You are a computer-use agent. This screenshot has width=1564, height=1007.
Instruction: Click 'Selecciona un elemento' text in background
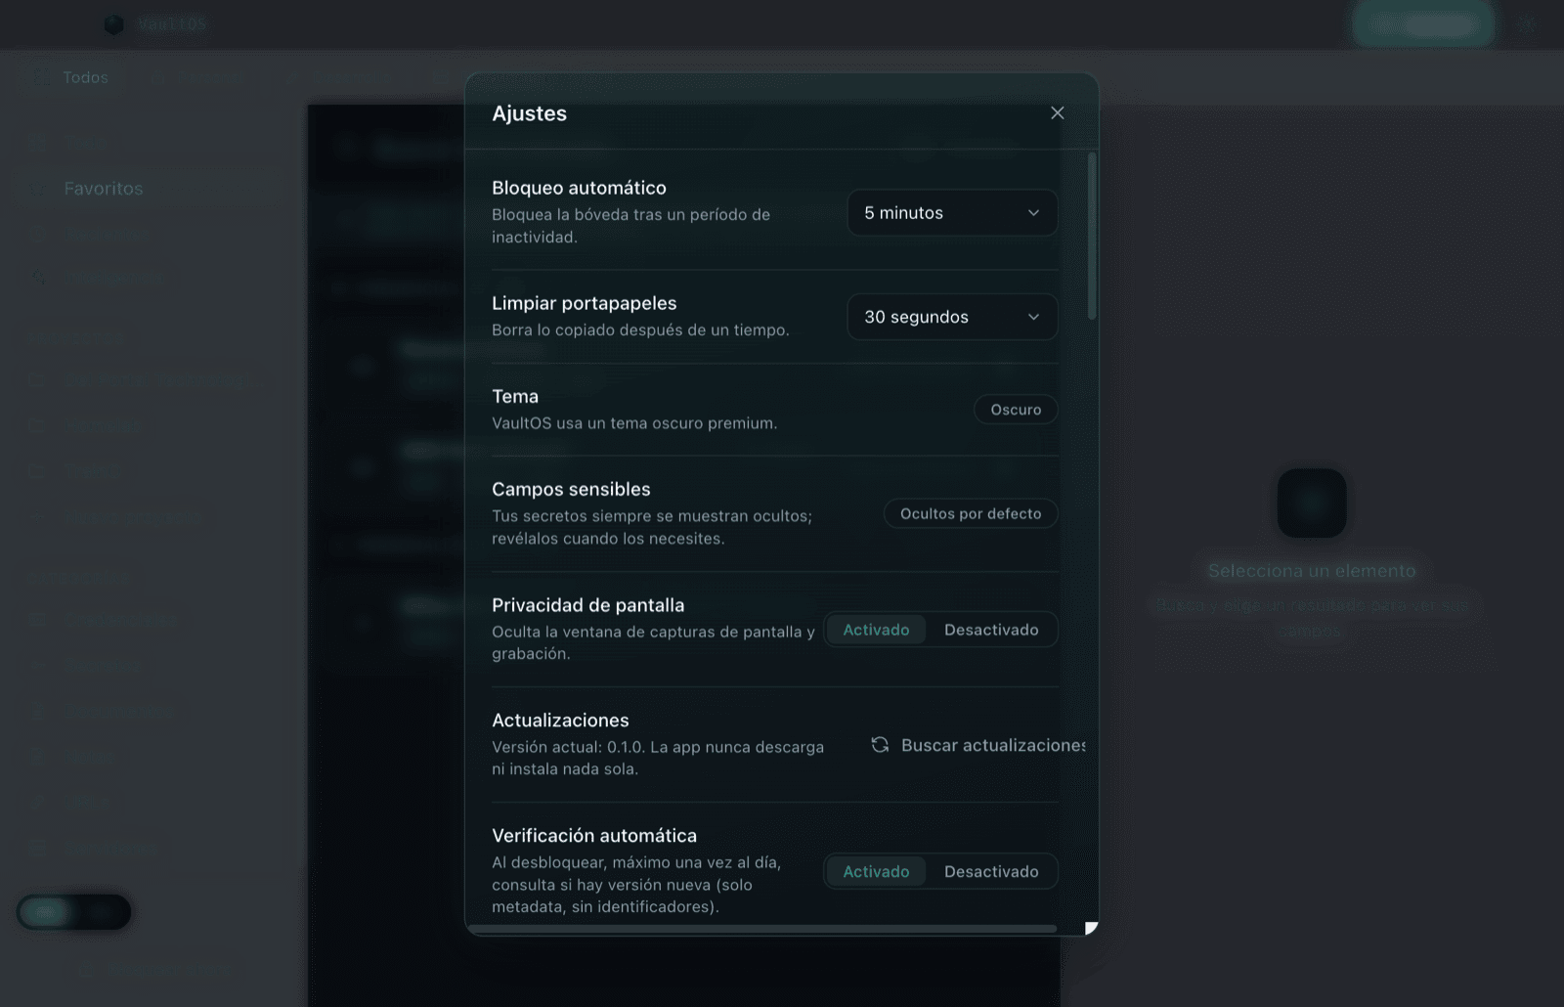click(1312, 571)
